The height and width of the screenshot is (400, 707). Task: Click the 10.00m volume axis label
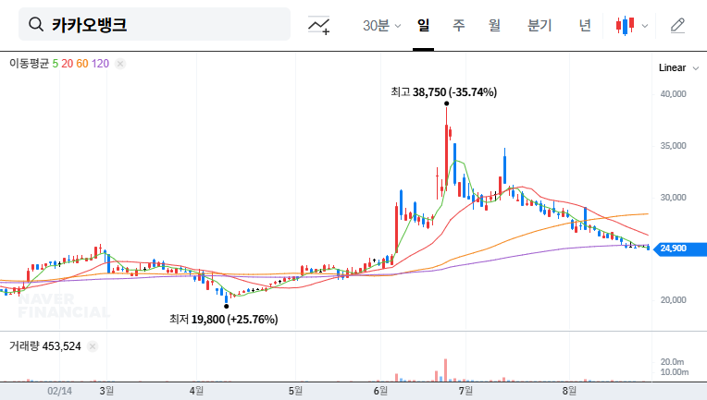pos(674,372)
